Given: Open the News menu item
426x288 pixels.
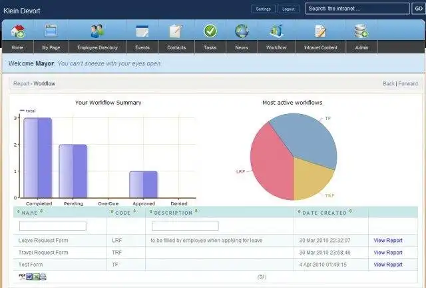Looking at the screenshot, I should 242,47.
